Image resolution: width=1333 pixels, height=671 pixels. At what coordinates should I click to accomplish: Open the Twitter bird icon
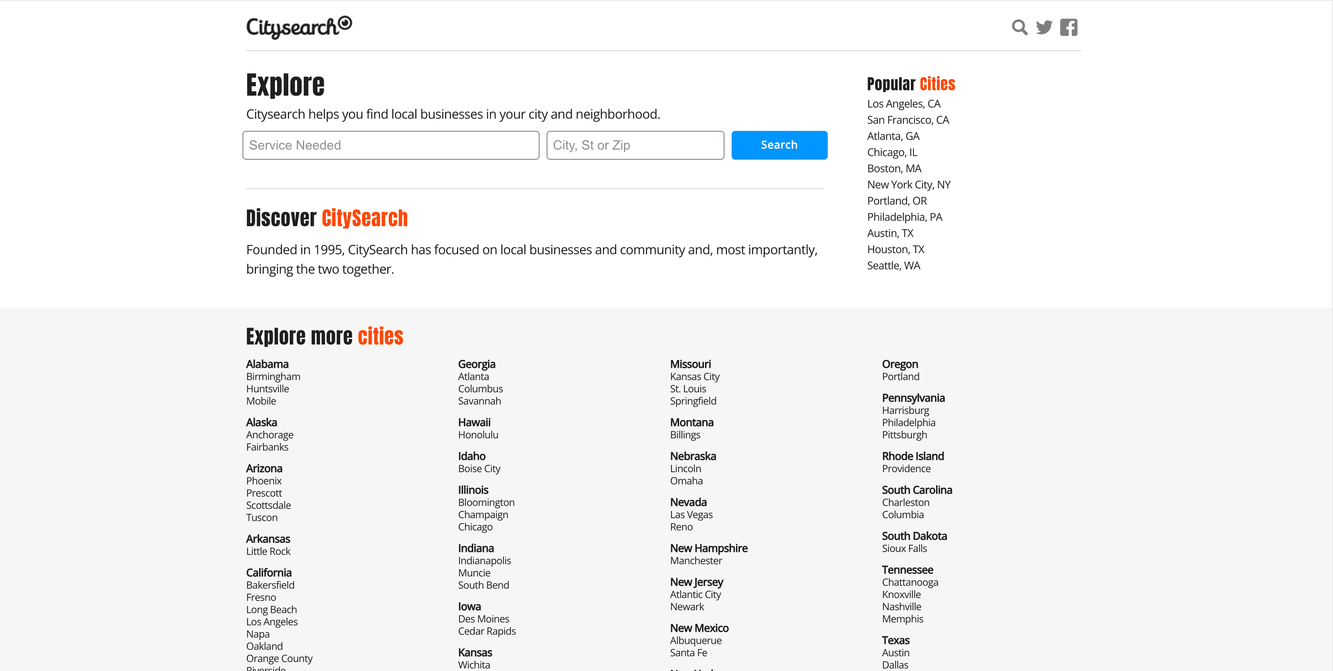coord(1044,27)
